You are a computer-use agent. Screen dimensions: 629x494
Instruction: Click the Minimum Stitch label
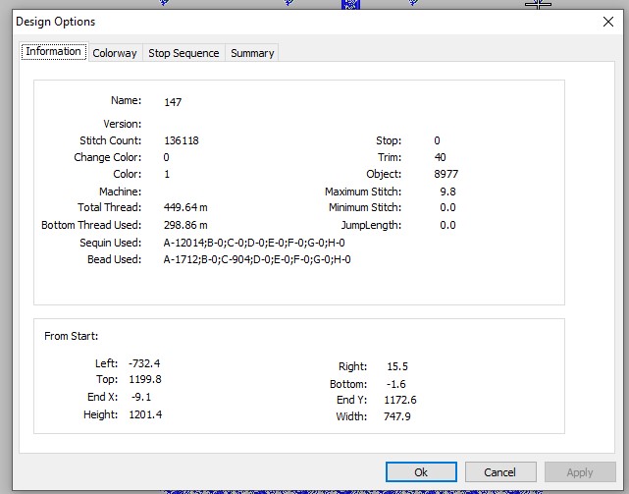[365, 207]
